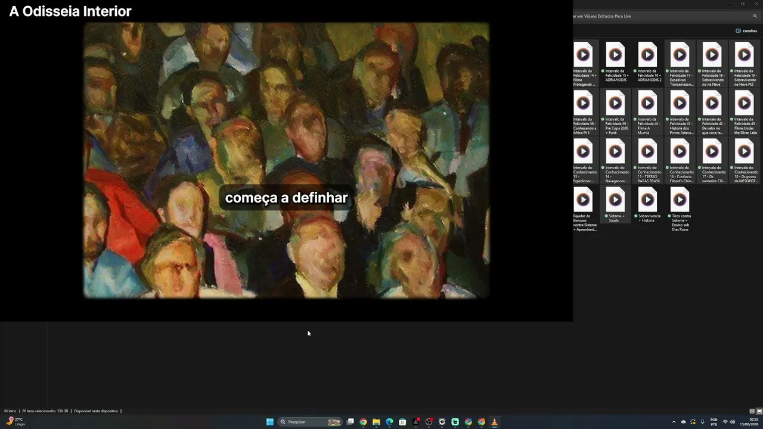Select the file Intervalo da Felicidade 41 - Povos Astecas
763x429 pixels.
point(680,113)
